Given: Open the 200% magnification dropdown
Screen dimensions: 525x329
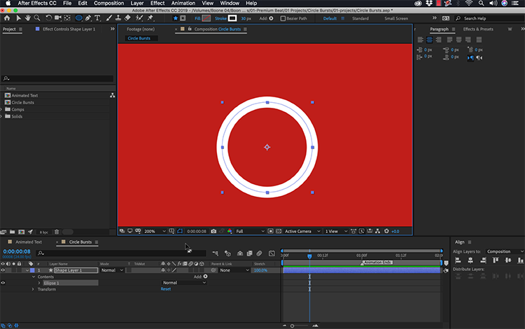Looking at the screenshot, I should (153, 231).
